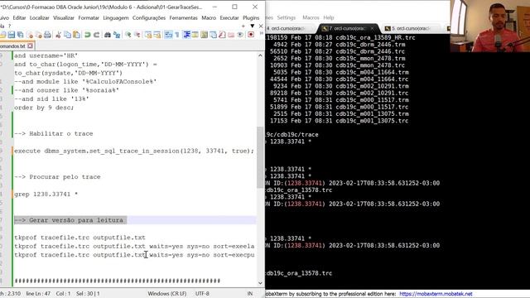Click the 'grep 1238.33741 *' line

click(x=46, y=195)
